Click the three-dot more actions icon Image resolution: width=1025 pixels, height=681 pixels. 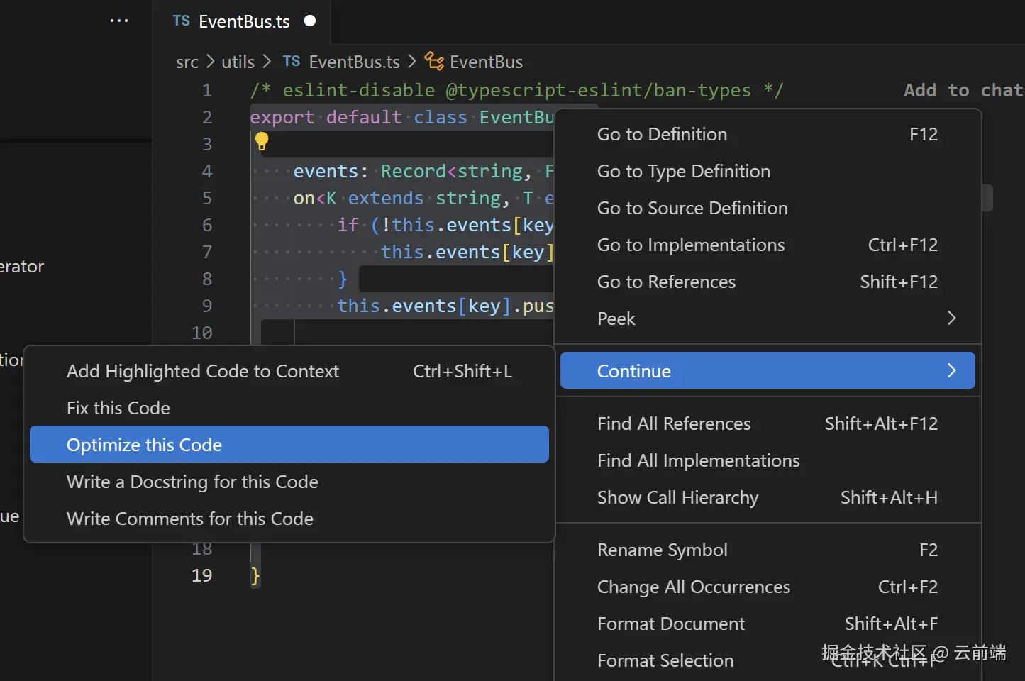(119, 21)
